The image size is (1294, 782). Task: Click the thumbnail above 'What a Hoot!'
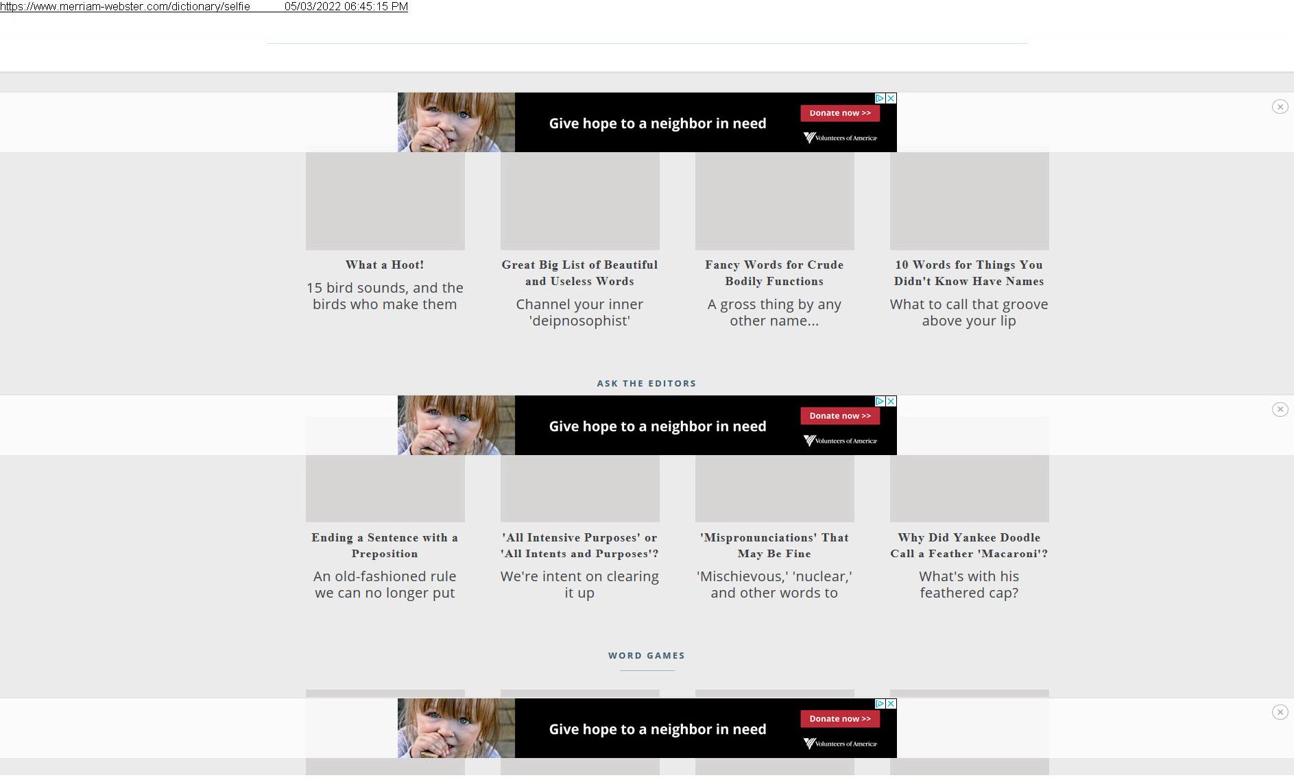click(385, 201)
